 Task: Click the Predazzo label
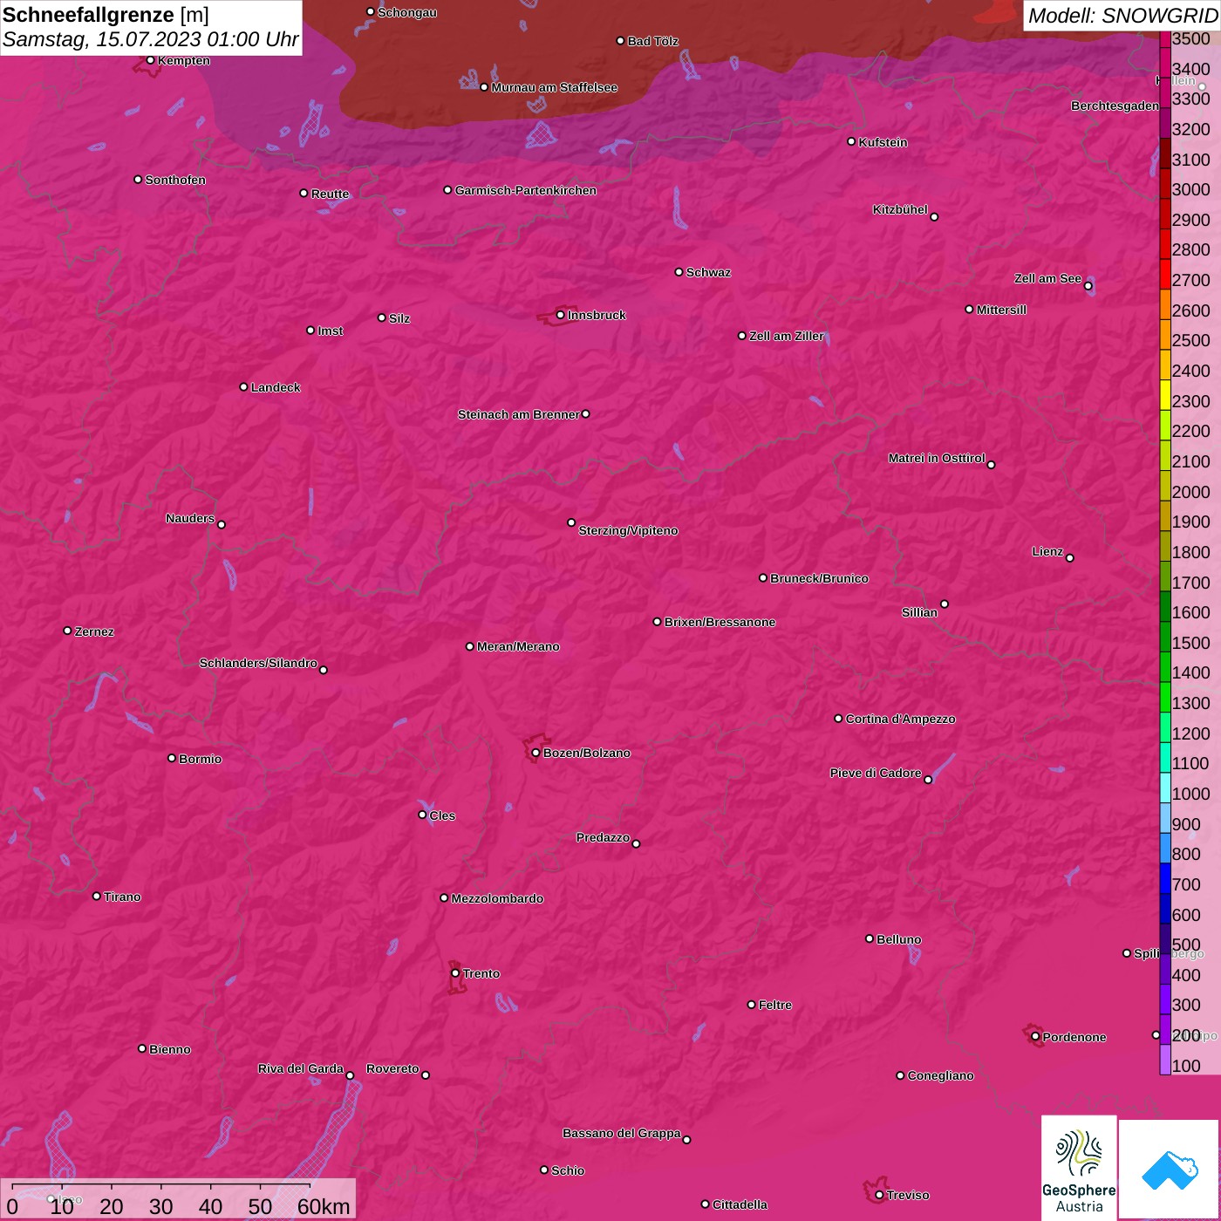603,837
